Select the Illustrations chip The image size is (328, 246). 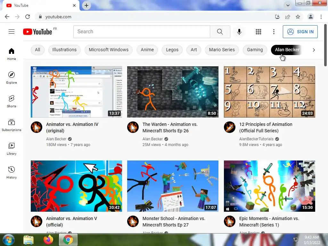[x=64, y=50]
